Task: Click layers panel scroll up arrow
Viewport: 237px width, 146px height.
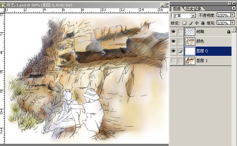Action: click(x=234, y=29)
